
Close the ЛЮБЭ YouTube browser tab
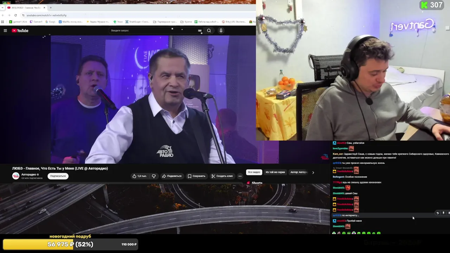tap(44, 8)
